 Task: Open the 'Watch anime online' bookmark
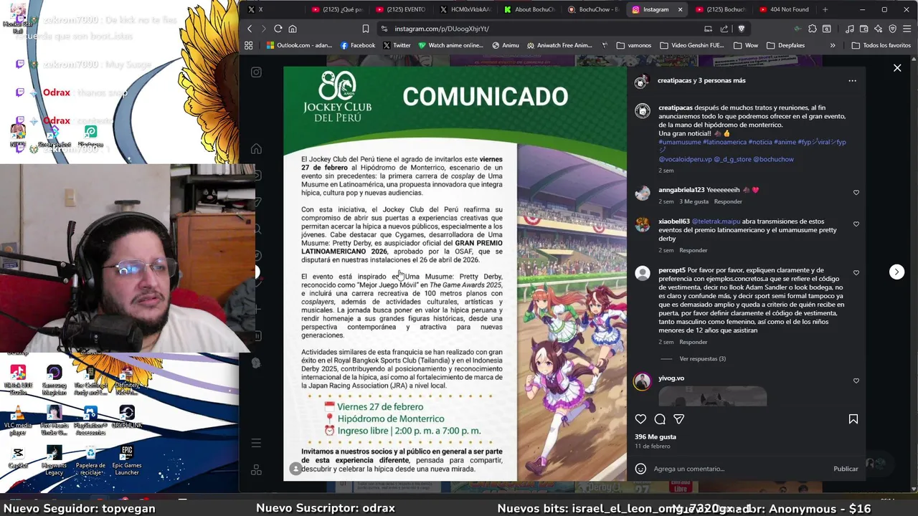coord(450,45)
